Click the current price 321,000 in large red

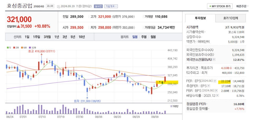point(19,19)
